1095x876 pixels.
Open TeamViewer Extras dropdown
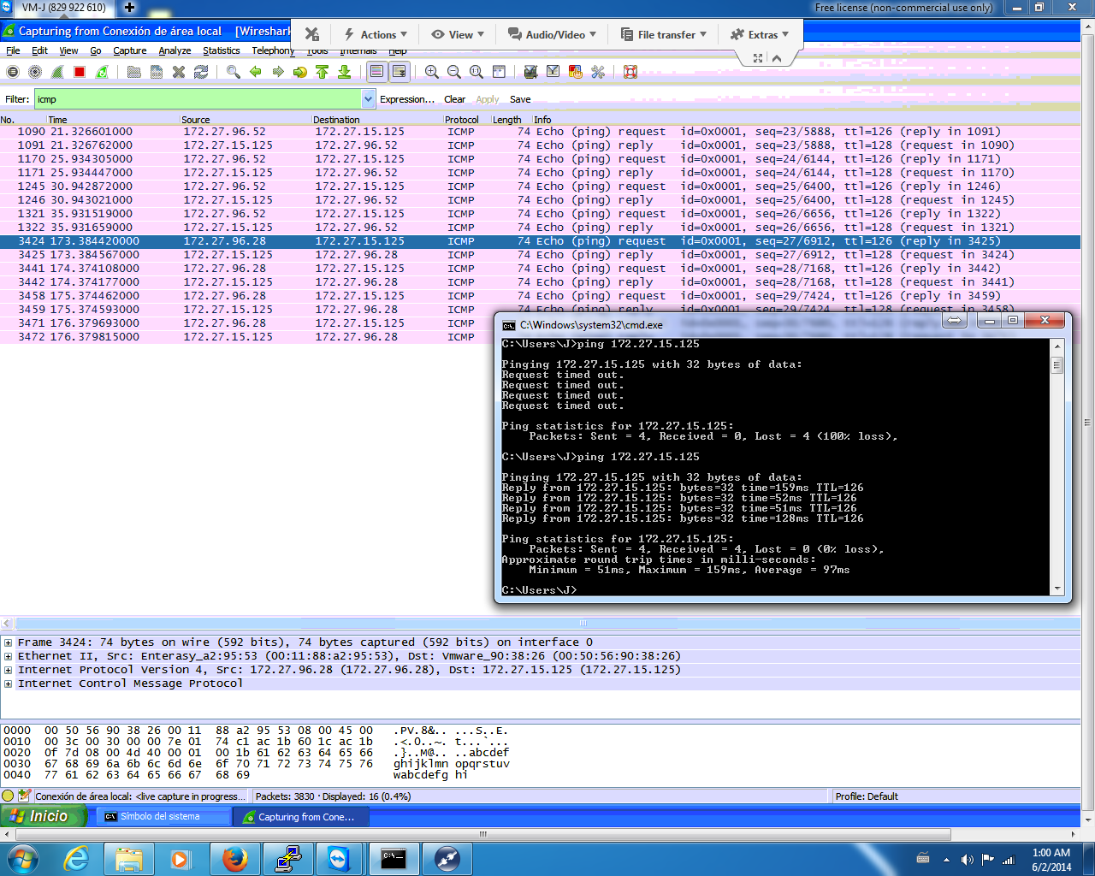[759, 34]
